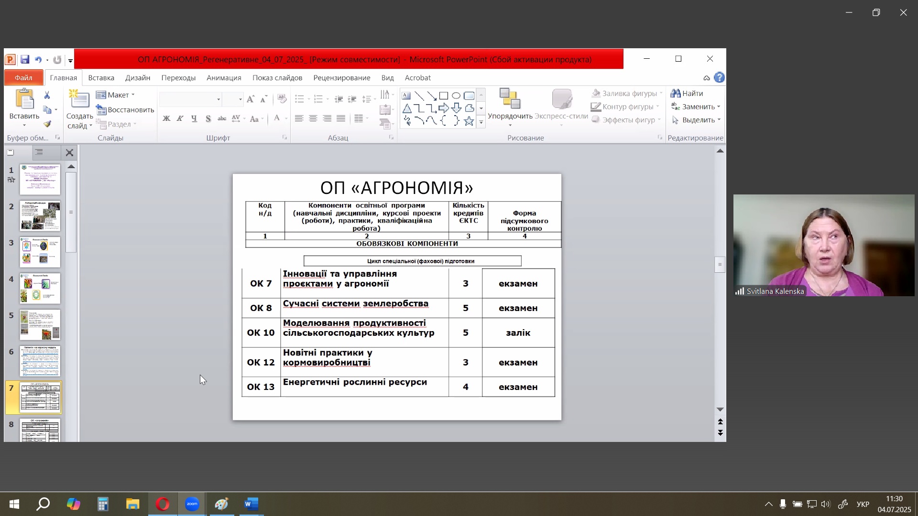Viewport: 918px width, 516px height.
Task: Switch to the Вставка ribbon tab
Action: point(101,77)
